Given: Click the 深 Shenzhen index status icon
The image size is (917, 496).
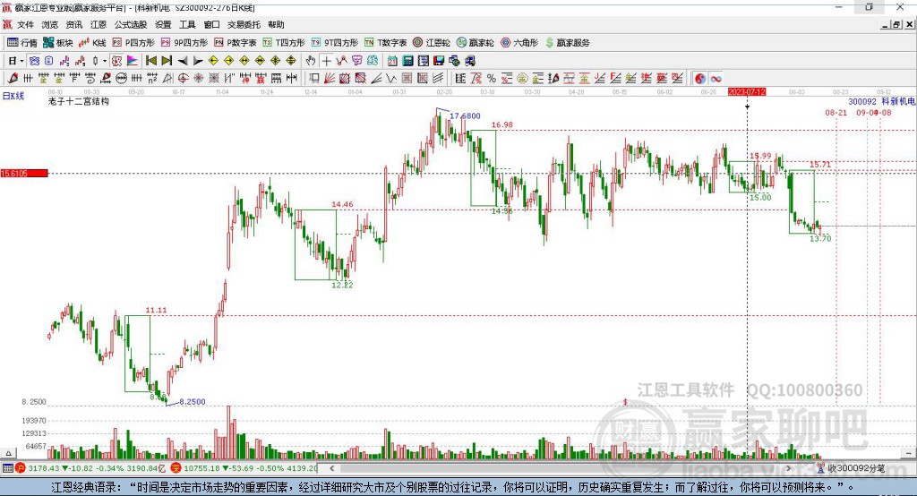Looking at the screenshot, I should pyautogui.click(x=176, y=468).
